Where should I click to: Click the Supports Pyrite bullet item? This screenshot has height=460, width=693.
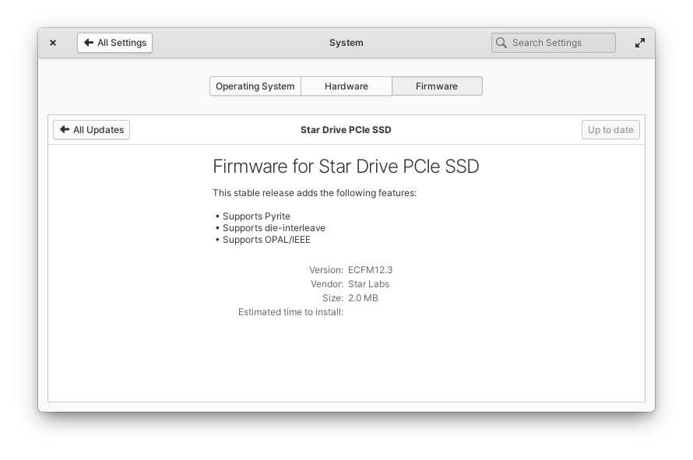pyautogui.click(x=255, y=216)
